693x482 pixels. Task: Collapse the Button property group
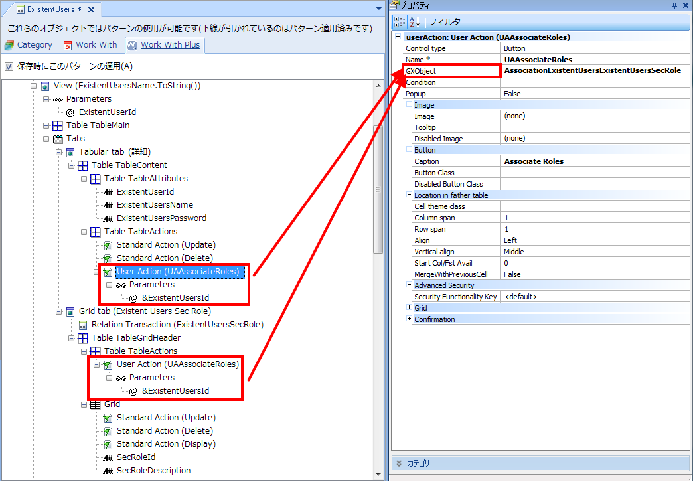point(409,149)
